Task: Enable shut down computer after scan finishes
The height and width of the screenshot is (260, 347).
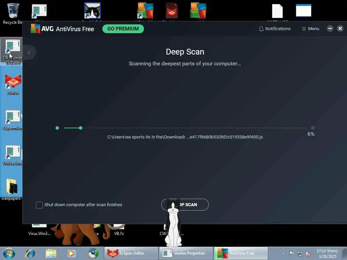Action: (x=39, y=205)
